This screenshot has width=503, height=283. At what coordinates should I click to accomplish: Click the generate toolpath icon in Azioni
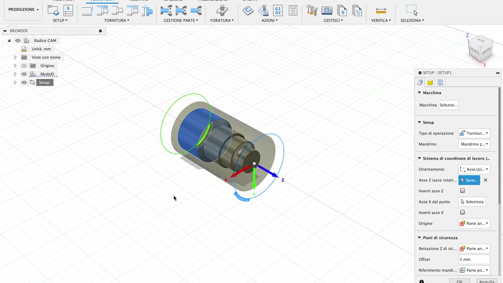(x=248, y=11)
